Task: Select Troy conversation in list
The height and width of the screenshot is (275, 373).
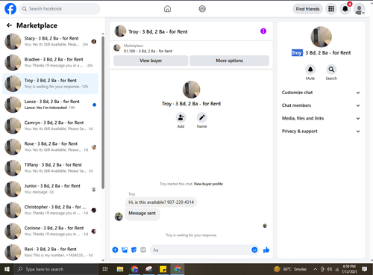Action: tap(51, 84)
